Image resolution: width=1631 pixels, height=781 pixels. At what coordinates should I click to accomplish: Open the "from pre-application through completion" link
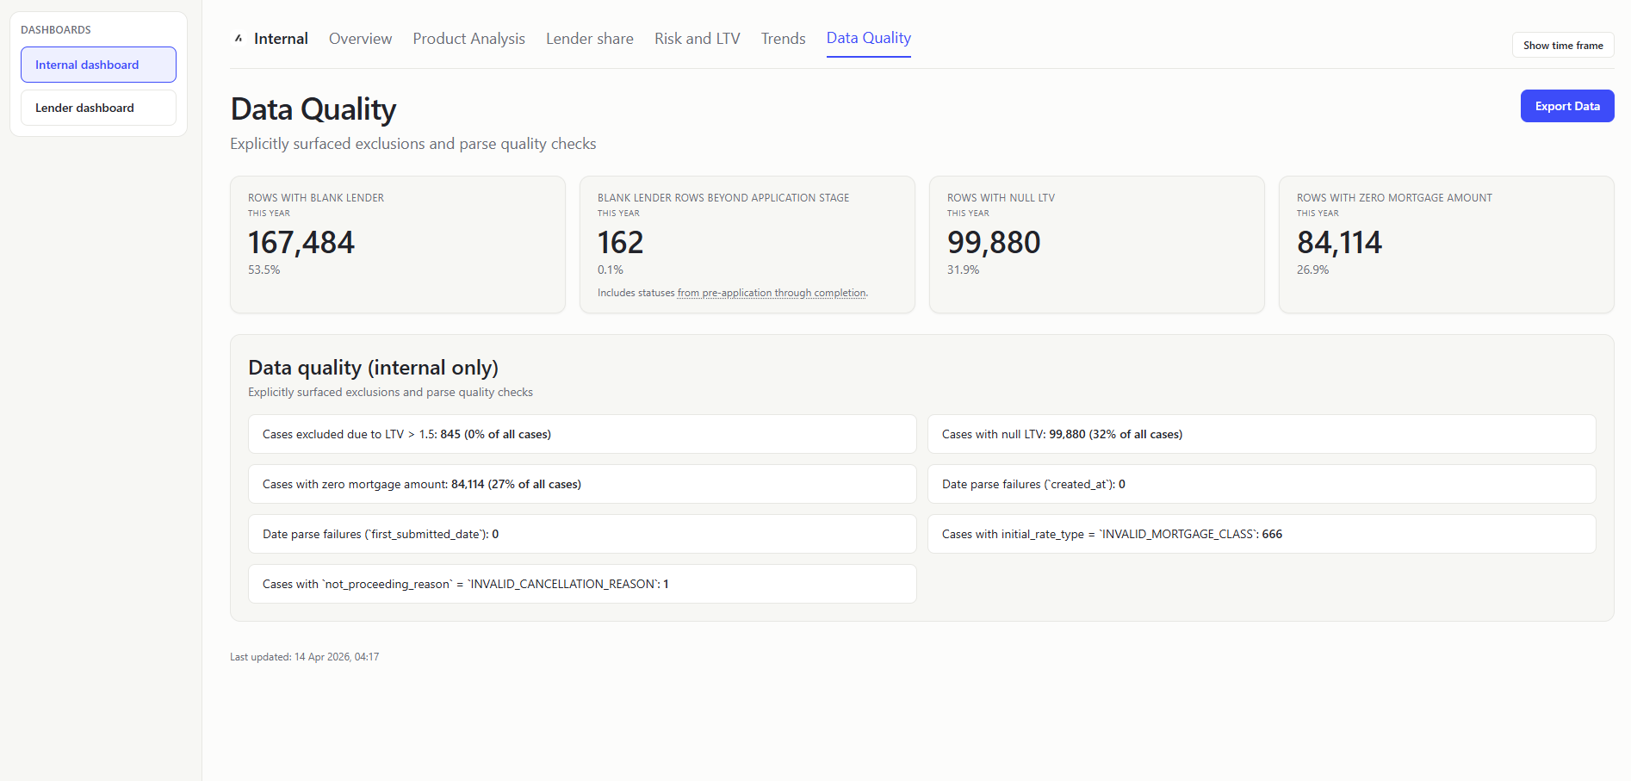771,293
